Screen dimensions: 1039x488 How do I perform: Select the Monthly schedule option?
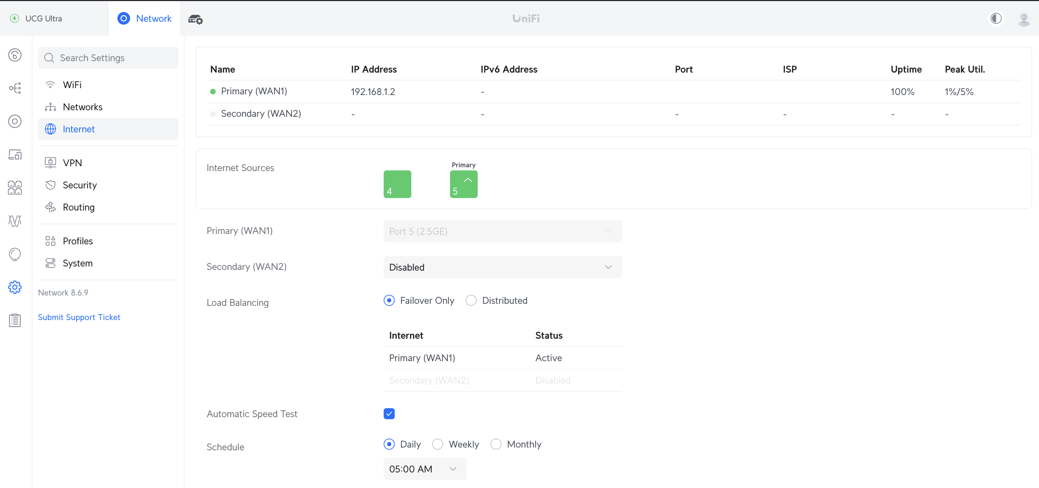pyautogui.click(x=496, y=444)
